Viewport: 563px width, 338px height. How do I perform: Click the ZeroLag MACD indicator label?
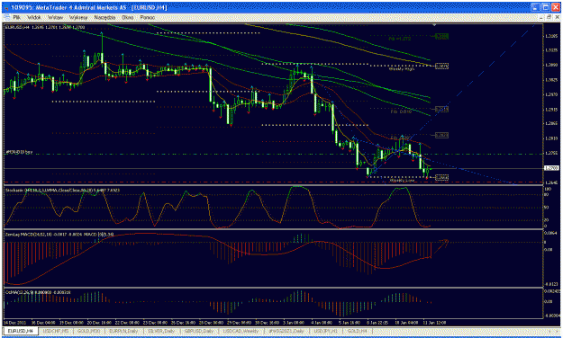[59, 235]
